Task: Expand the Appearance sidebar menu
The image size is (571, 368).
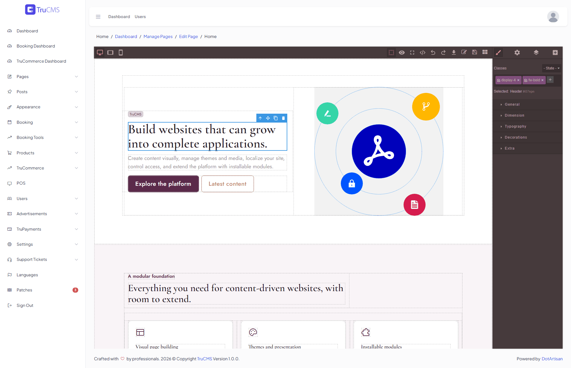Action: [x=43, y=107]
